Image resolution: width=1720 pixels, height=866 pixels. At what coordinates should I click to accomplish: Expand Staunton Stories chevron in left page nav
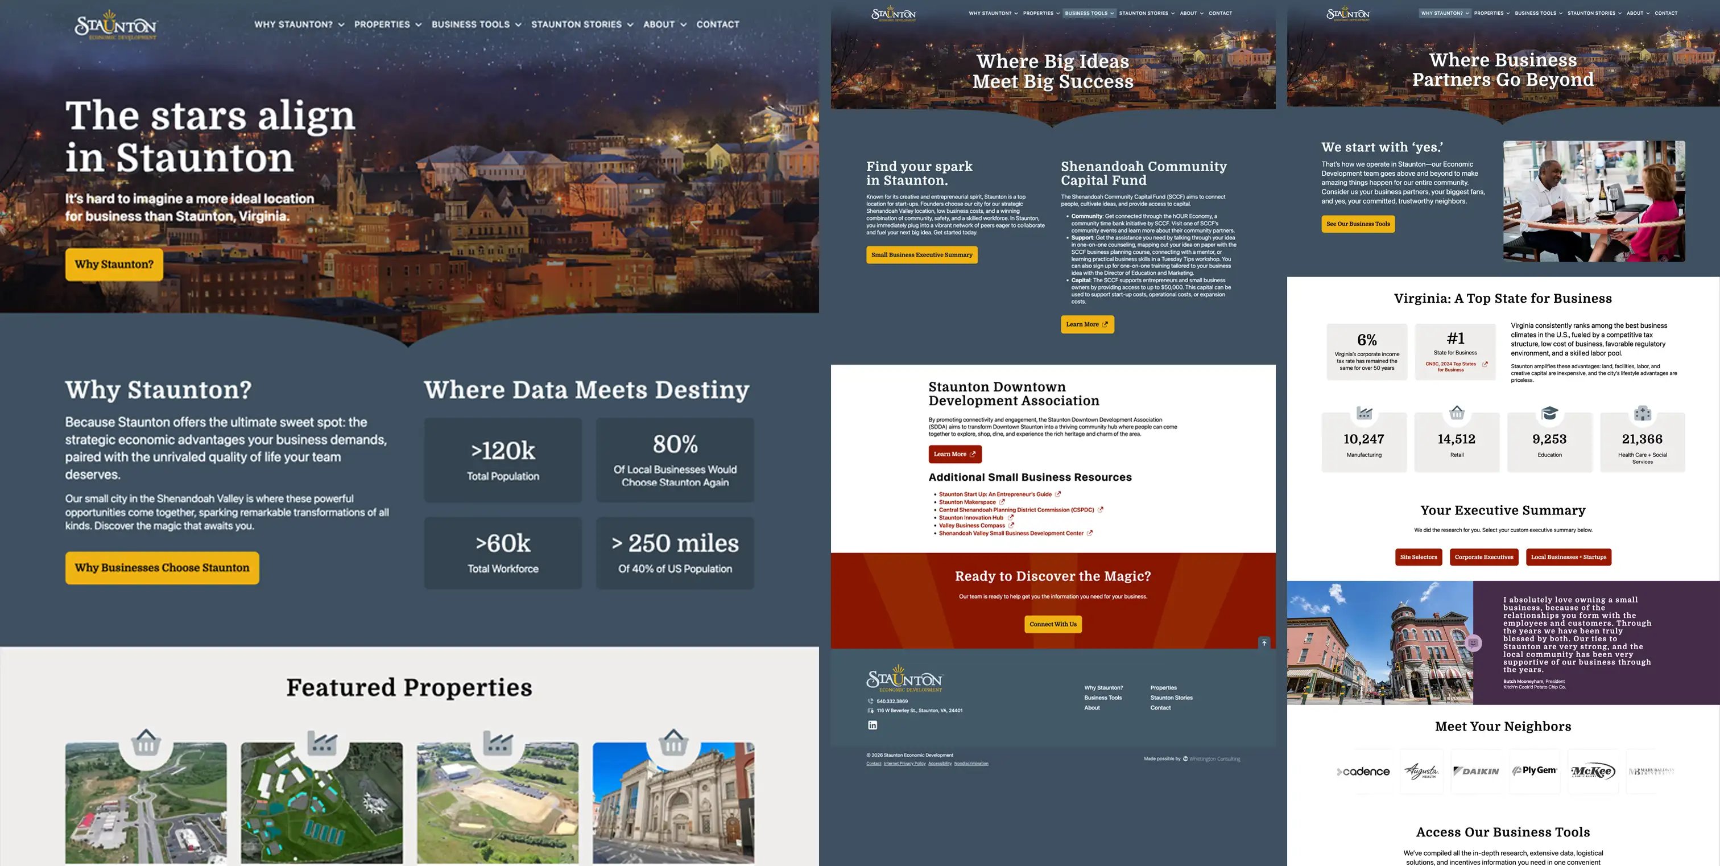click(630, 24)
